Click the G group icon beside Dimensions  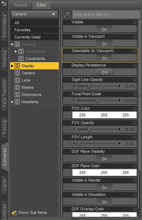click(x=17, y=95)
